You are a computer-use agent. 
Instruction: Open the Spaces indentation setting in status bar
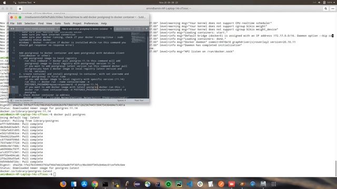click(x=122, y=100)
